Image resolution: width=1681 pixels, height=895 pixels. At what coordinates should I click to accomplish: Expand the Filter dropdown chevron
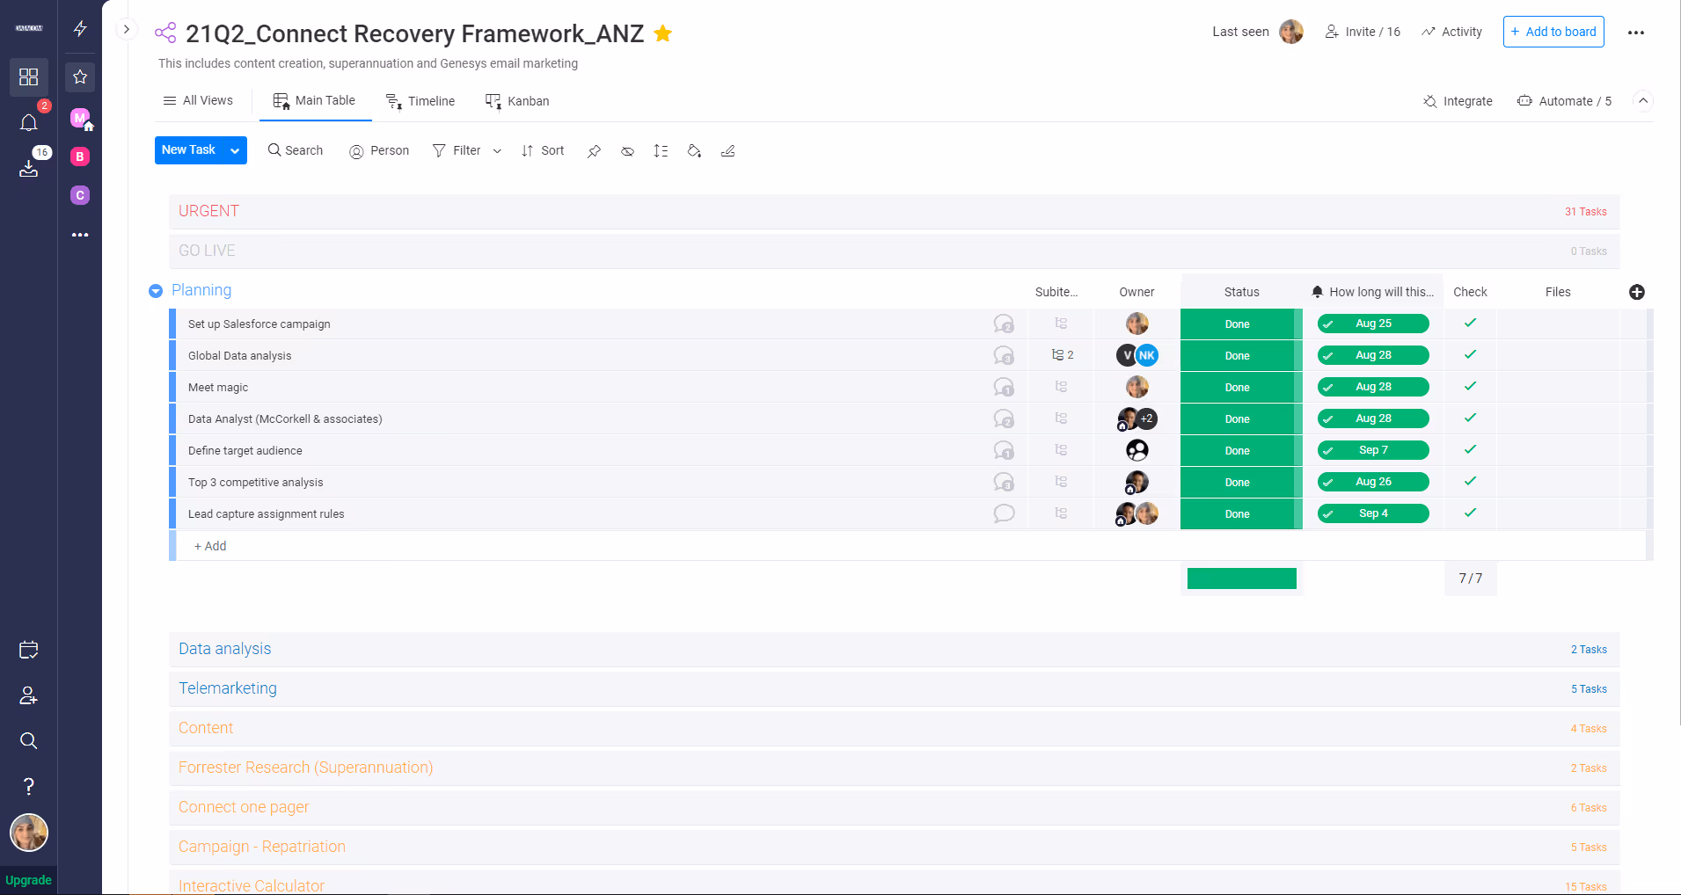pyautogui.click(x=497, y=150)
